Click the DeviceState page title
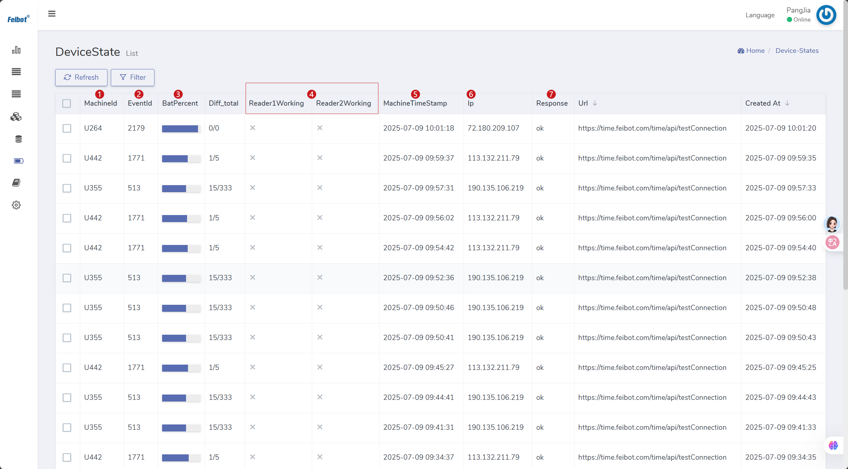848x469 pixels. (x=88, y=52)
